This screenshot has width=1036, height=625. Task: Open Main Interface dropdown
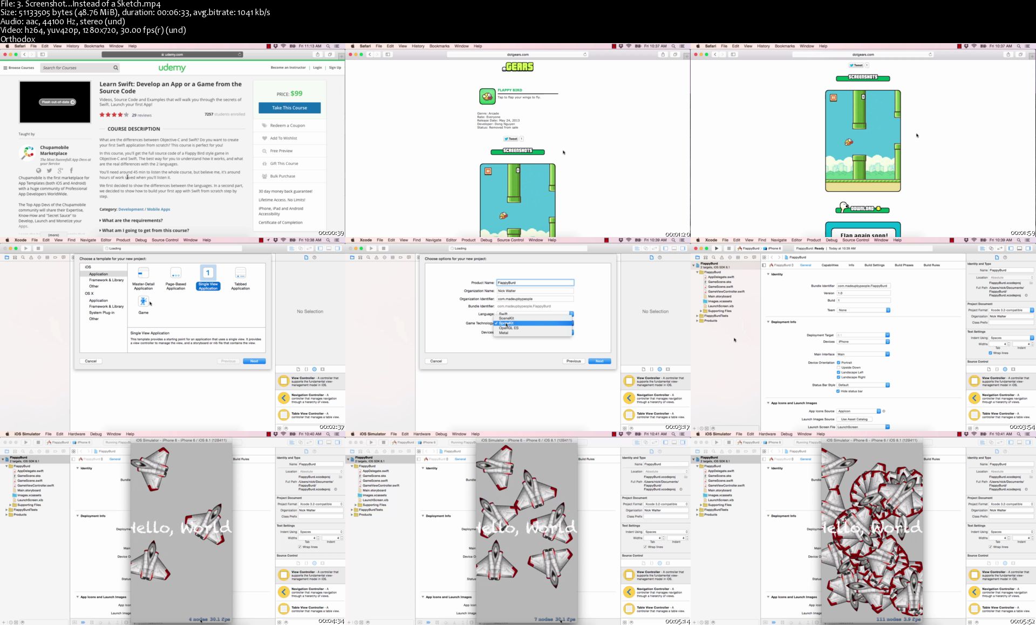pyautogui.click(x=863, y=354)
